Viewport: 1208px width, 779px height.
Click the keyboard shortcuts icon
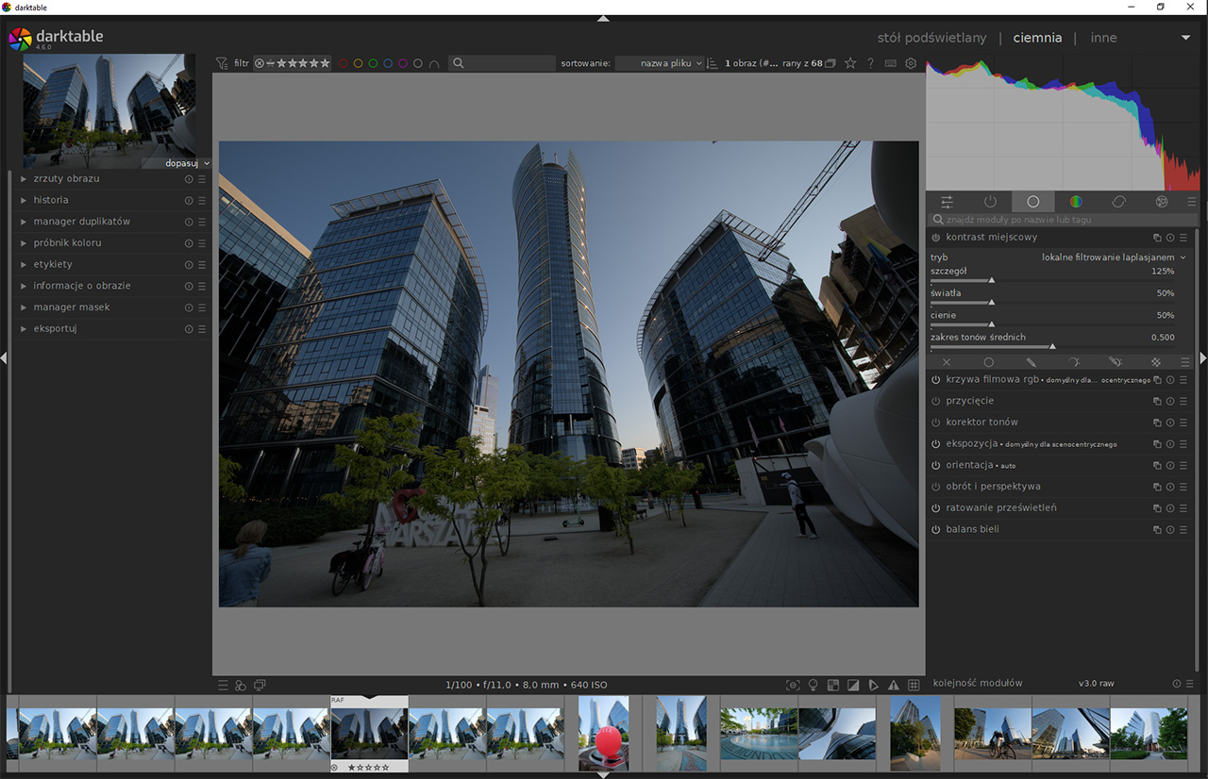click(x=890, y=63)
